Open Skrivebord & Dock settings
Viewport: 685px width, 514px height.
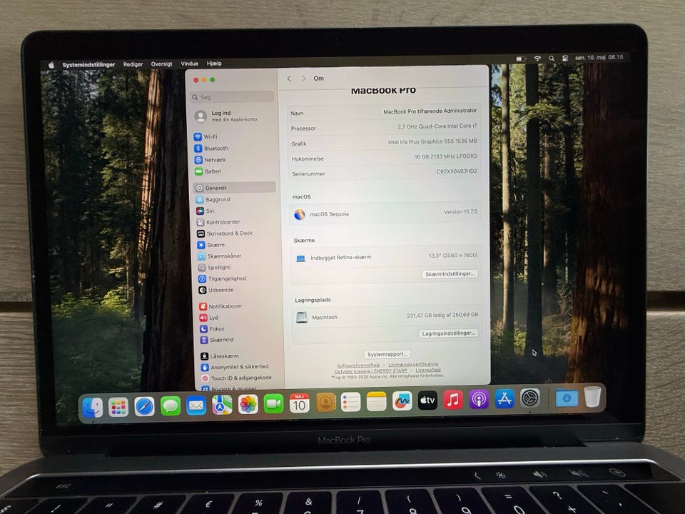225,233
